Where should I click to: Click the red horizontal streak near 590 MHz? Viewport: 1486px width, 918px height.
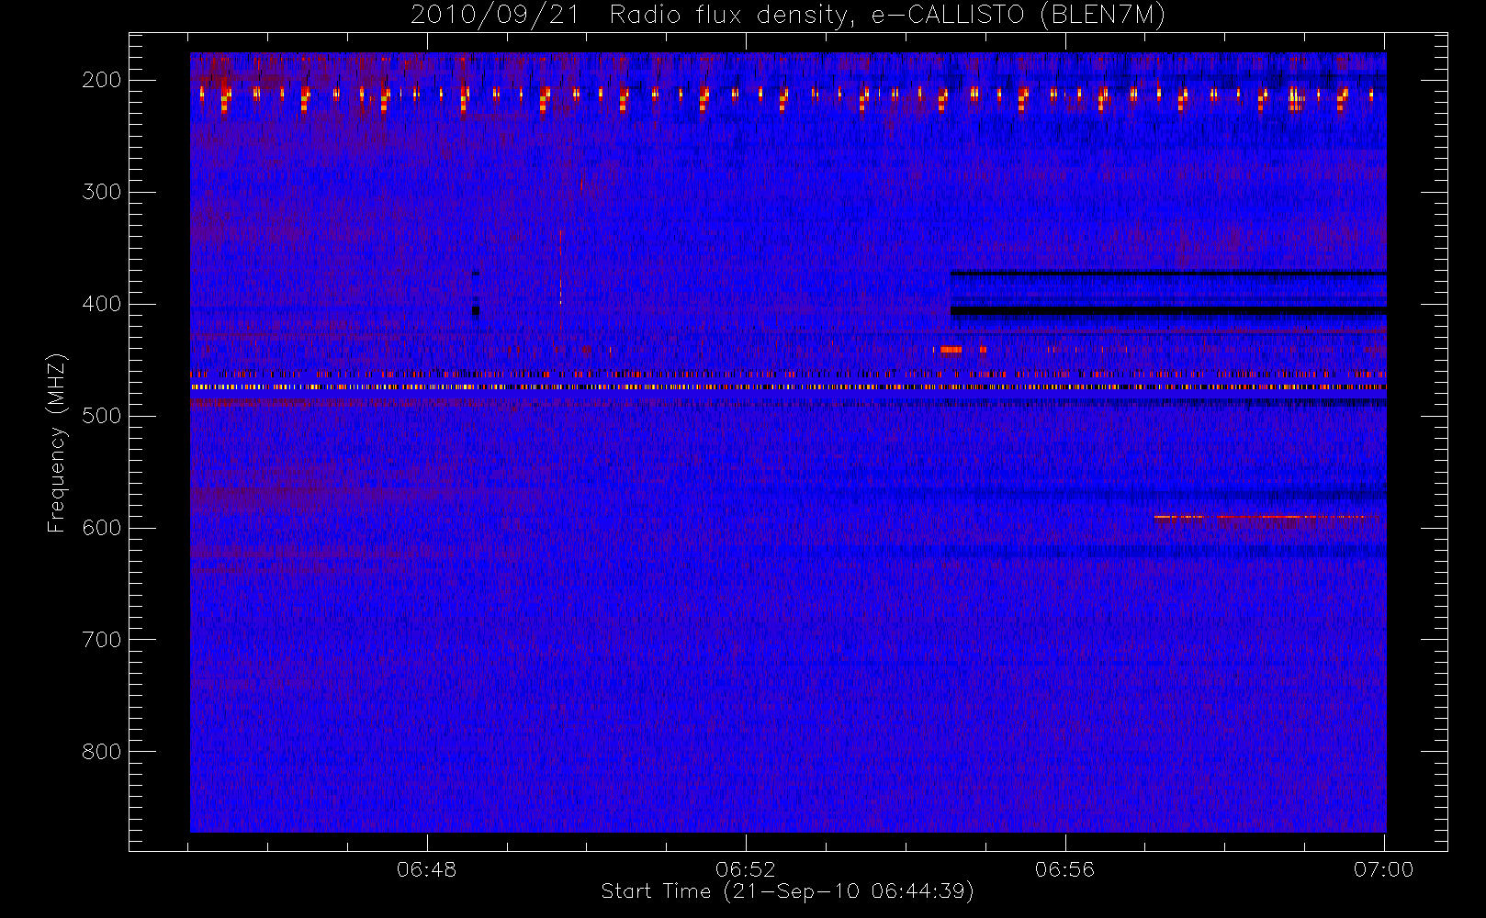1263,517
